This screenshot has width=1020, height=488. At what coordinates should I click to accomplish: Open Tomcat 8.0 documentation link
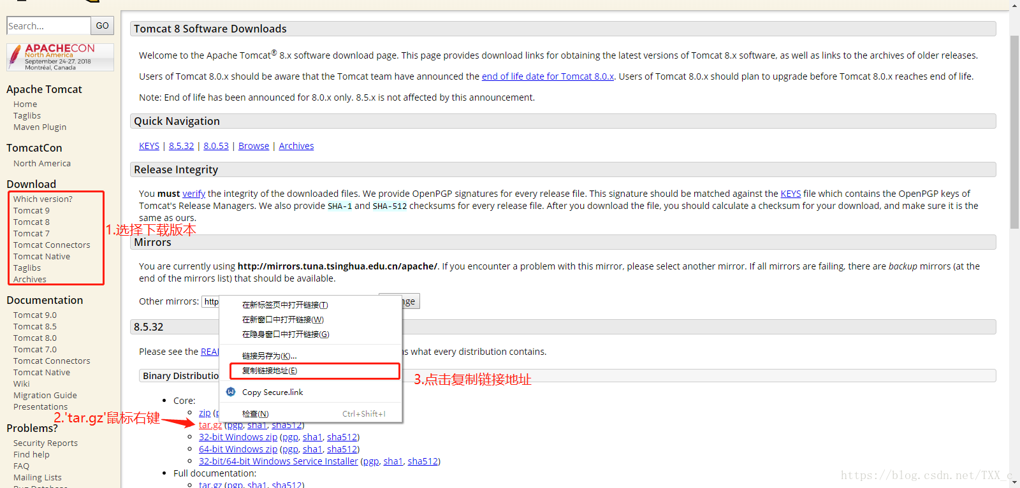coord(35,338)
